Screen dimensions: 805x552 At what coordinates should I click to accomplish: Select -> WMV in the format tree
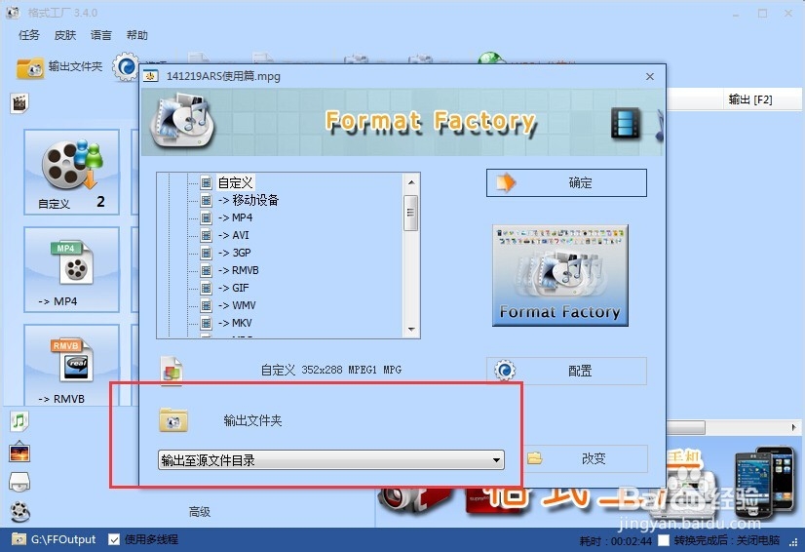pyautogui.click(x=237, y=305)
